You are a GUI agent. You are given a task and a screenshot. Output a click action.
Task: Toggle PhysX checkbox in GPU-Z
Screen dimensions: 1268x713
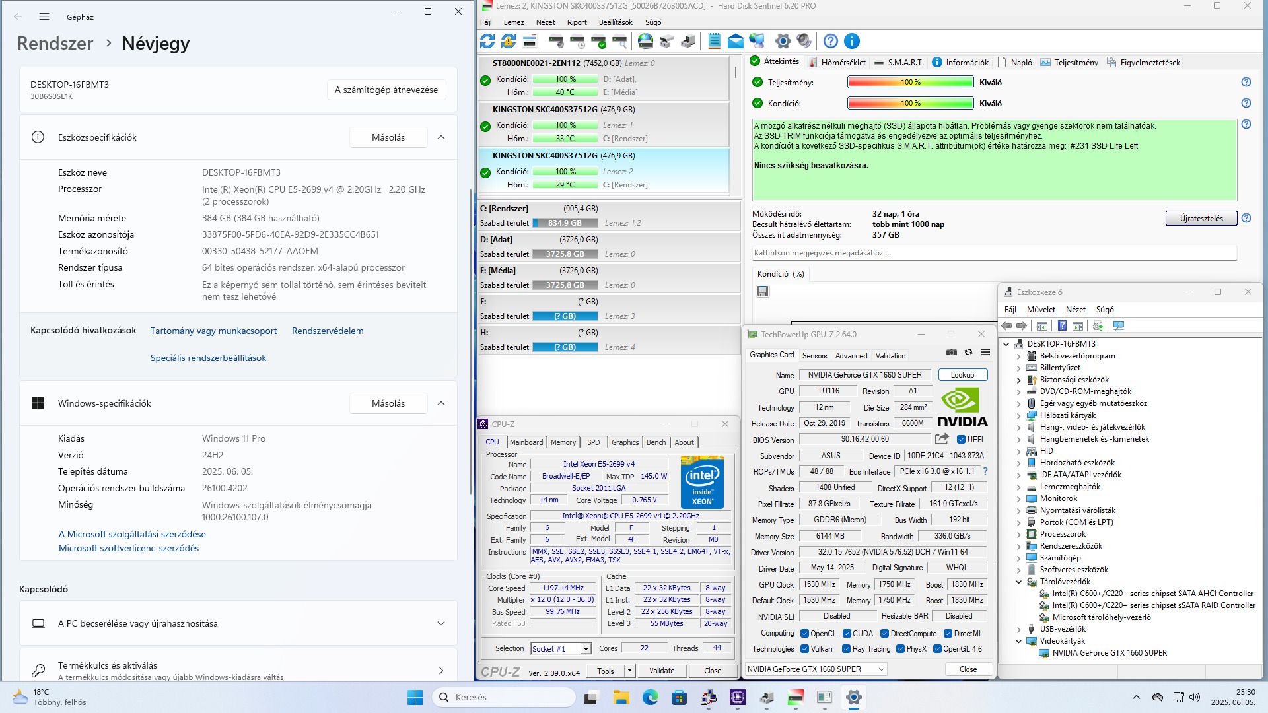(x=900, y=649)
